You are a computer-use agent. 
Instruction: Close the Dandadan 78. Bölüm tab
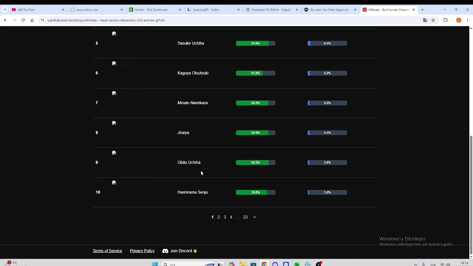click(x=297, y=10)
